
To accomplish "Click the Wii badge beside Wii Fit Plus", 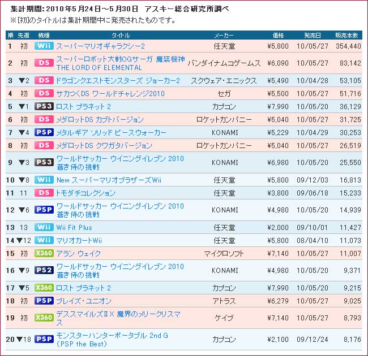I will coord(44,227).
